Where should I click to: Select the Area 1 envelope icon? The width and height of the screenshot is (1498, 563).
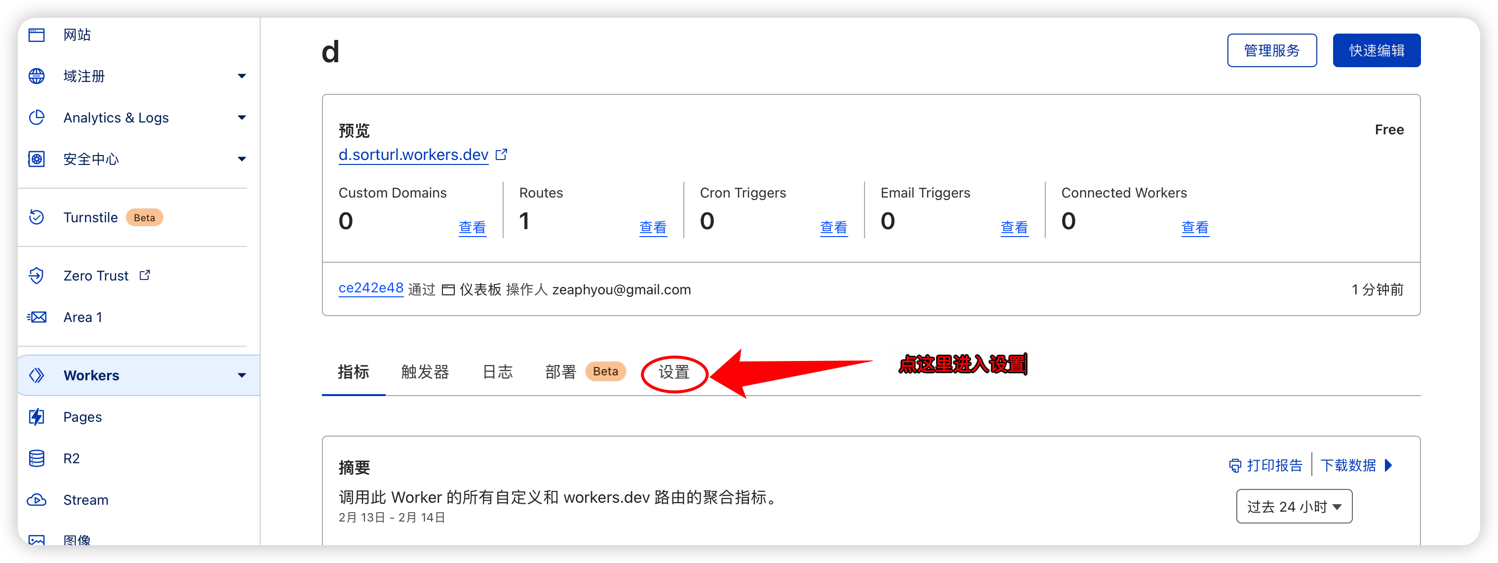click(36, 317)
